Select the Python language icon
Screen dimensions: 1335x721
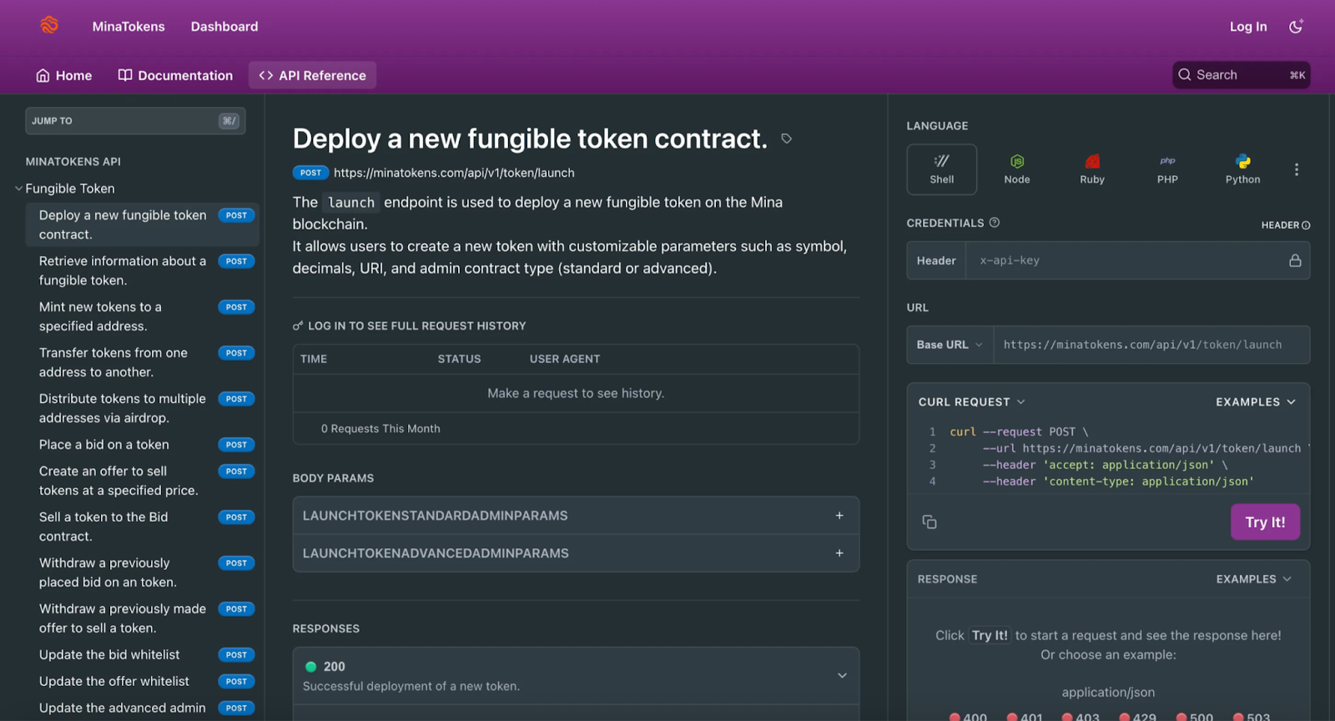point(1243,161)
